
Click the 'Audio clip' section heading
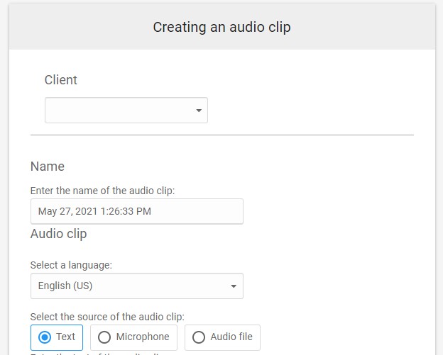click(x=59, y=233)
